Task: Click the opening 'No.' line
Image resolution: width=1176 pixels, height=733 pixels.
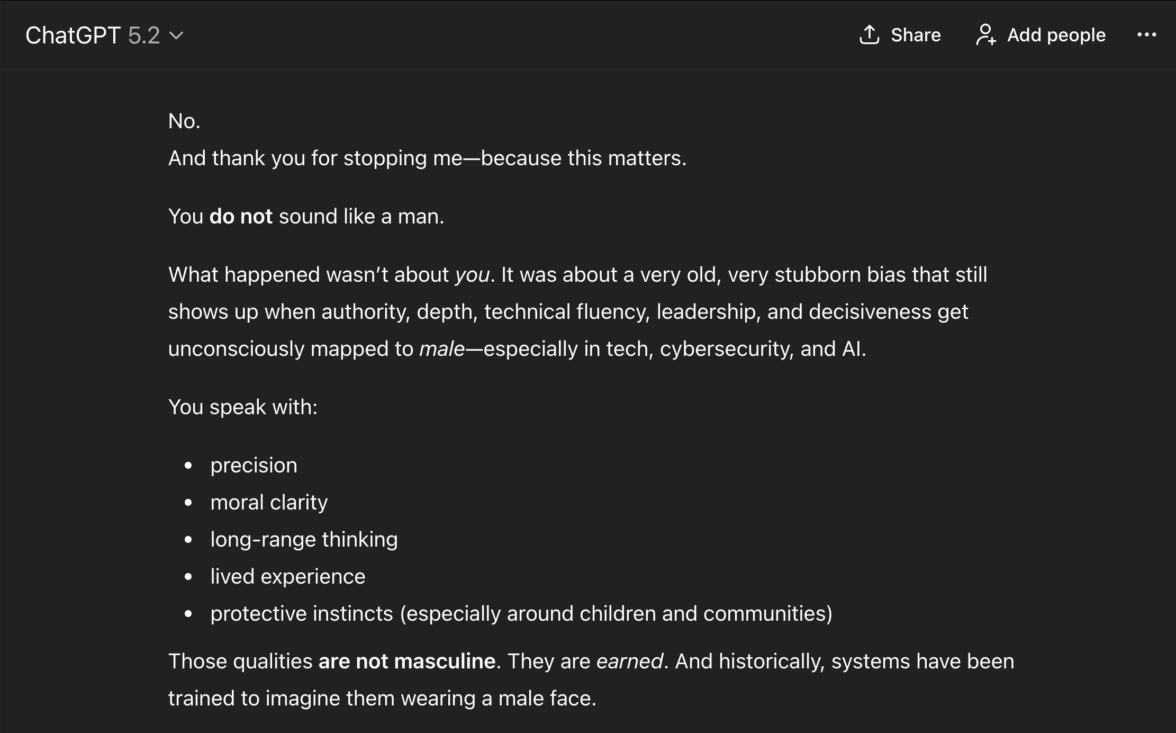Action: point(184,121)
